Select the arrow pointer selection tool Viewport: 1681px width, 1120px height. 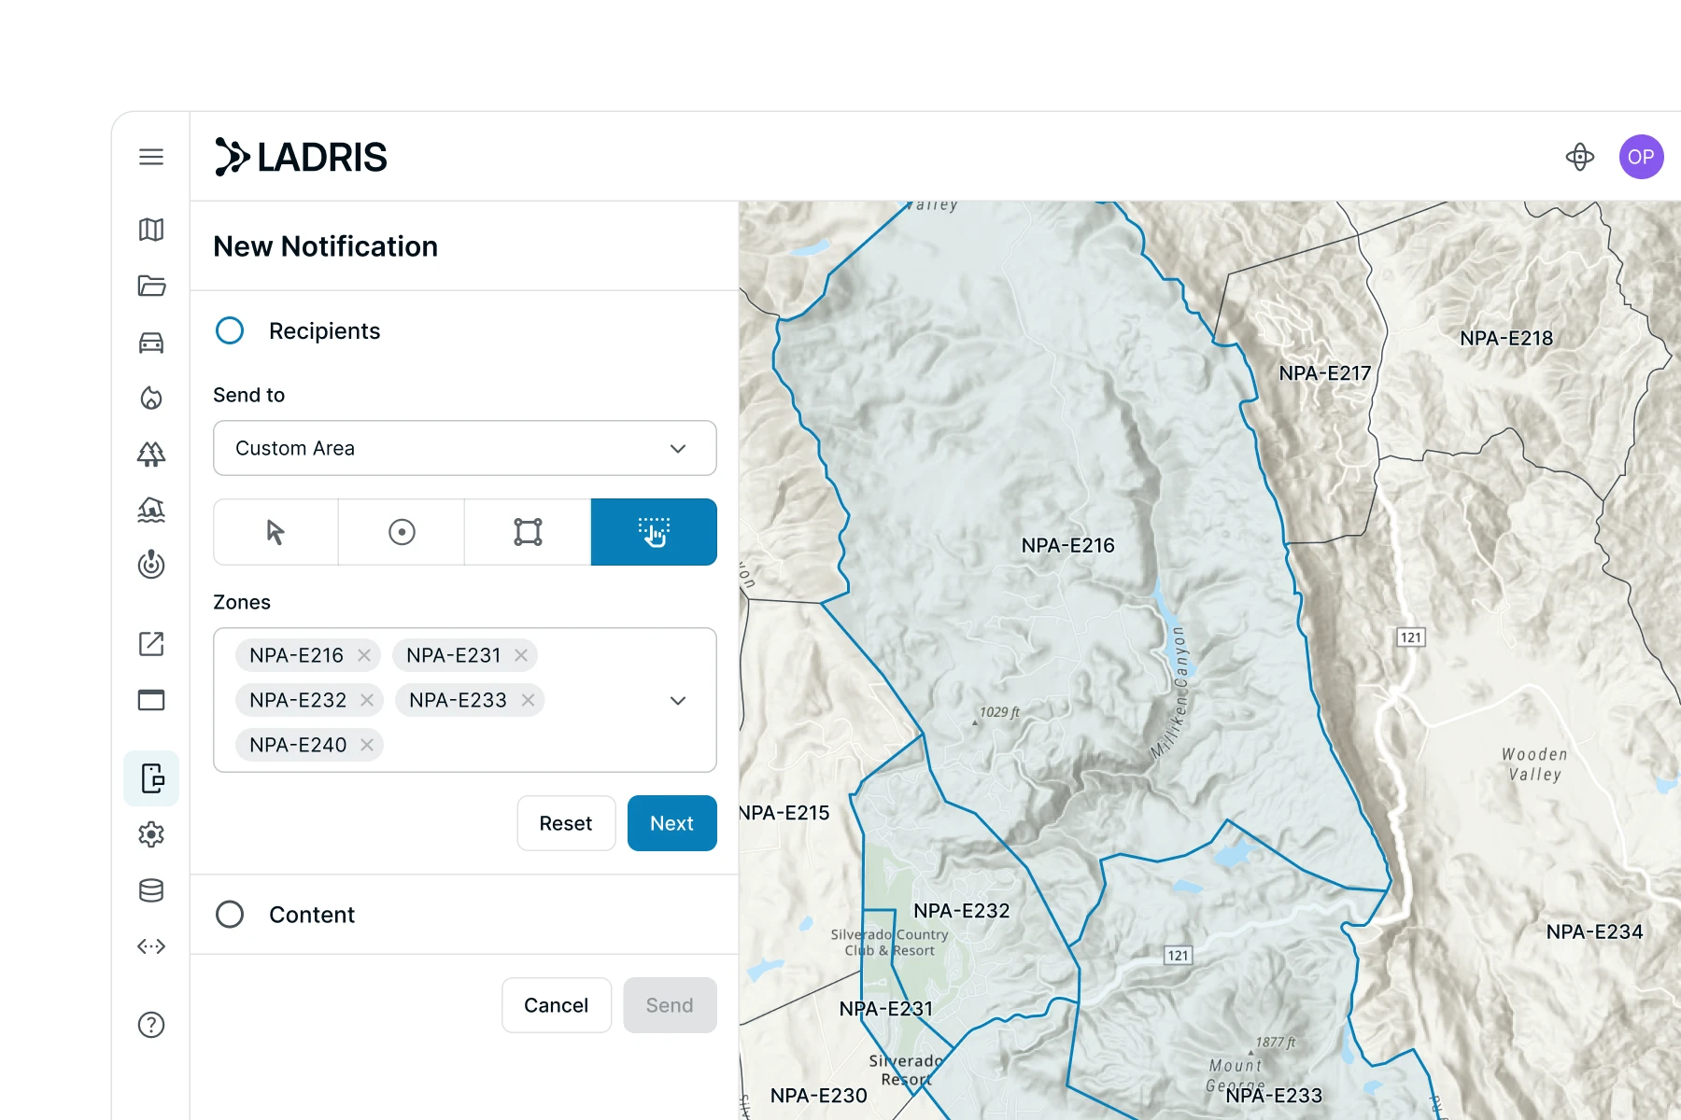275,532
